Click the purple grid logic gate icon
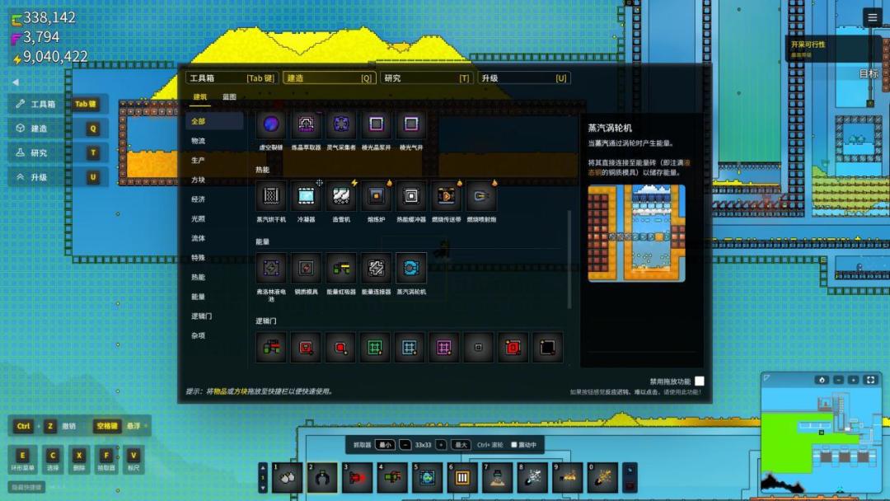The image size is (890, 501). click(x=444, y=347)
